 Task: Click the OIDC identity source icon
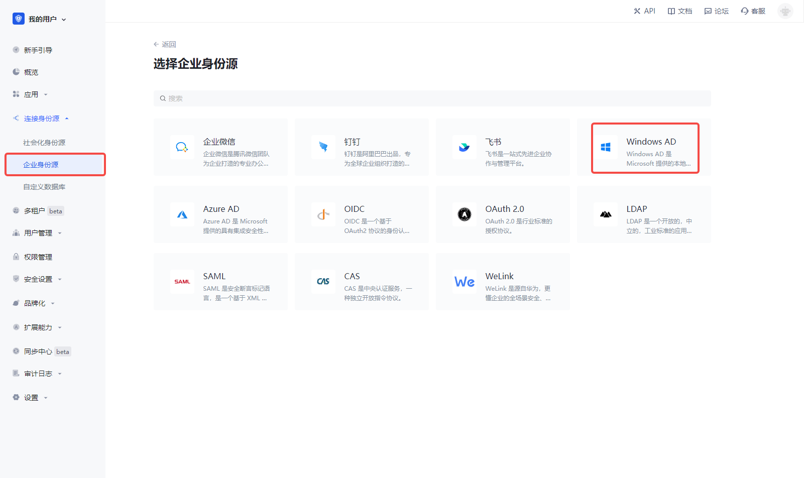(323, 214)
